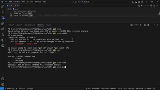The image size is (160, 90).
Task: Add a new terminal with plus icon
Action: [x=140, y=25]
